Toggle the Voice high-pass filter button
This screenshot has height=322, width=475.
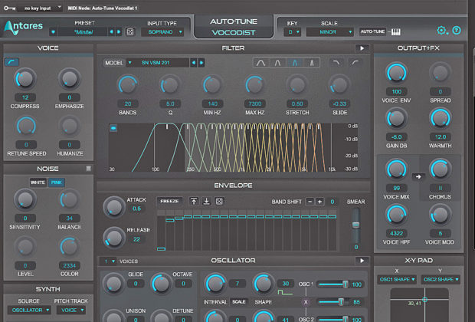point(11,62)
